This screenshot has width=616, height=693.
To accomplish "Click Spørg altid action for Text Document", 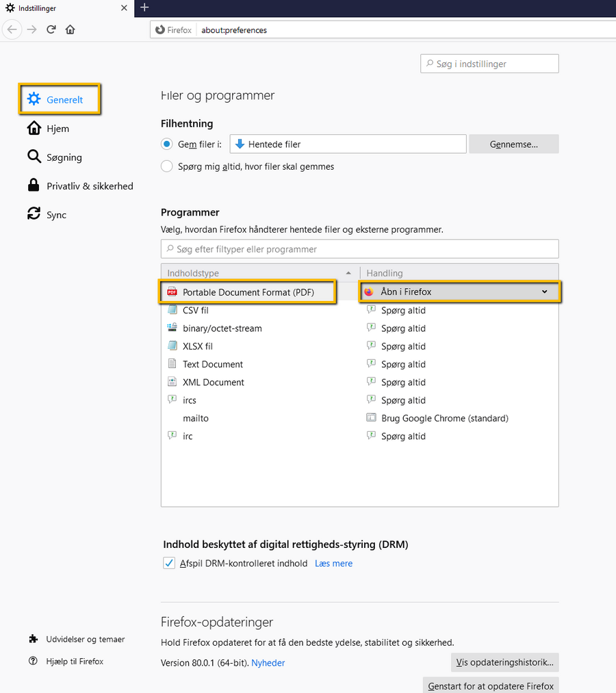I will pos(403,364).
